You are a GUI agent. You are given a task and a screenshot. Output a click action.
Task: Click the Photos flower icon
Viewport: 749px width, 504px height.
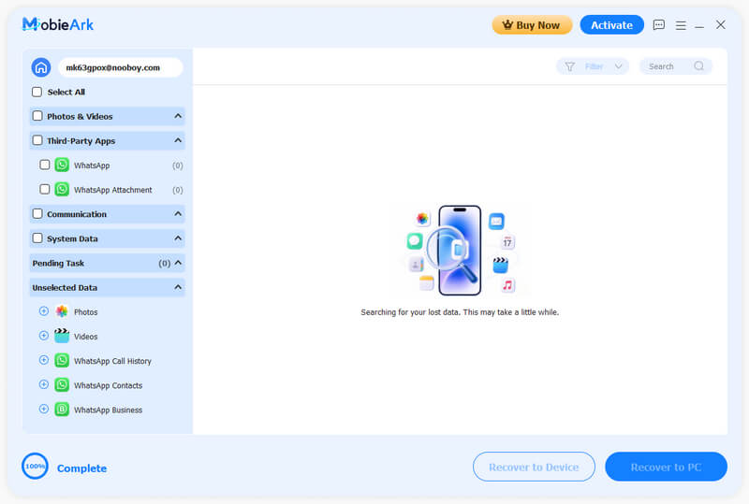62,311
